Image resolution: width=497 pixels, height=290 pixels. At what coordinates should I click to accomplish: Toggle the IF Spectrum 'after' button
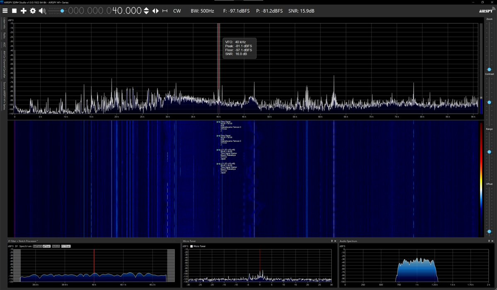click(46, 246)
